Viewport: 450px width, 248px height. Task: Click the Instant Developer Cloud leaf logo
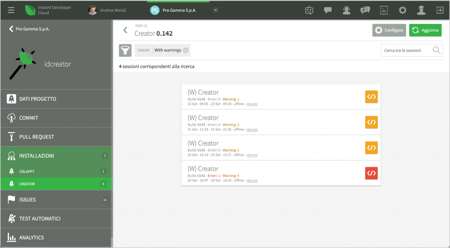click(30, 11)
